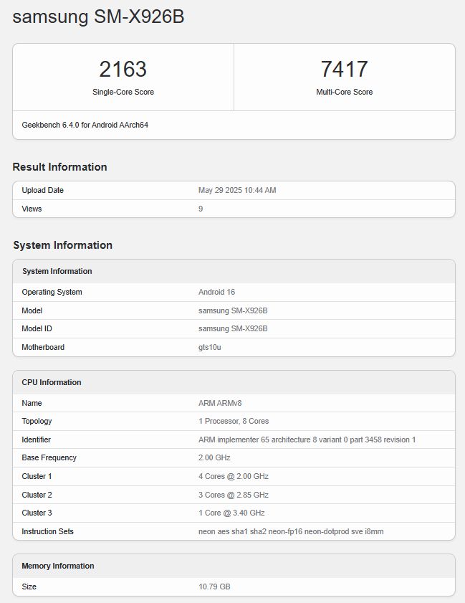This screenshot has height=603, width=465.
Task: Click the Cluster 3 label
Action: pos(37,513)
